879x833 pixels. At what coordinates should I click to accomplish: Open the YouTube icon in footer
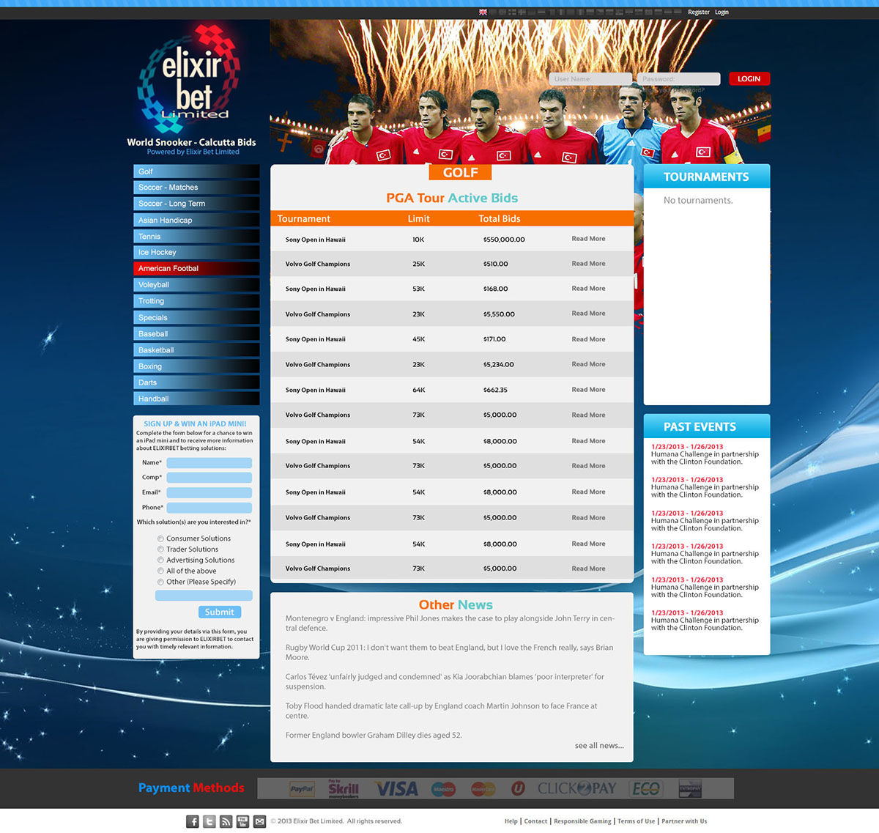[242, 822]
